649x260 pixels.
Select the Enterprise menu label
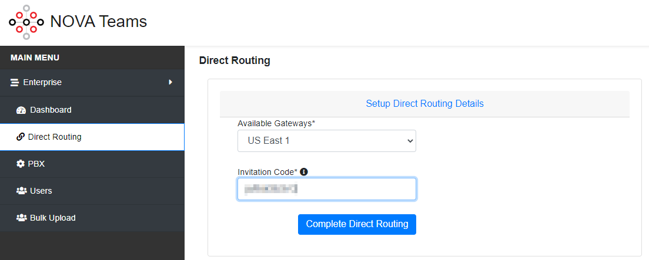click(42, 82)
